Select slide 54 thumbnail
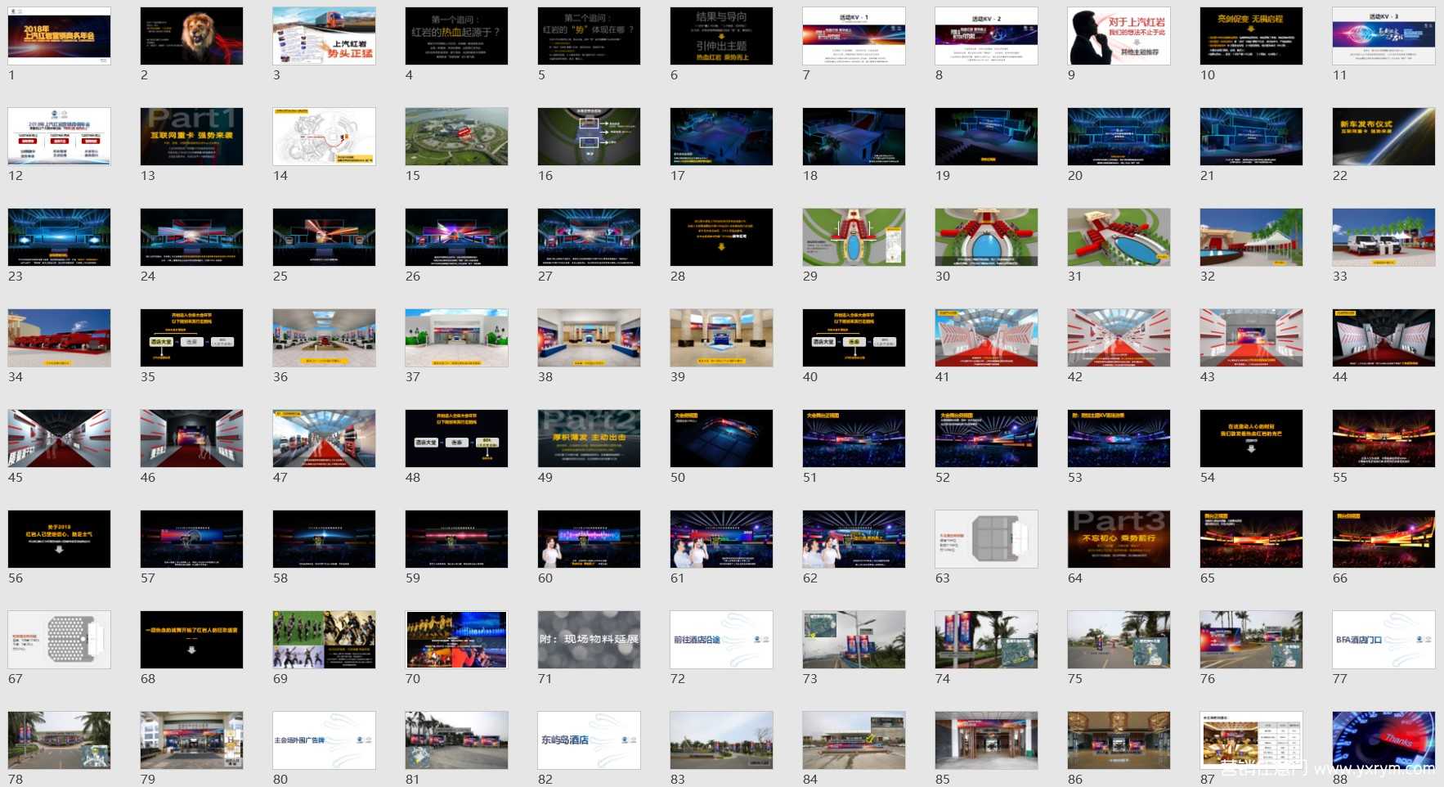Viewport: 1444px width, 787px height. 1251,438
